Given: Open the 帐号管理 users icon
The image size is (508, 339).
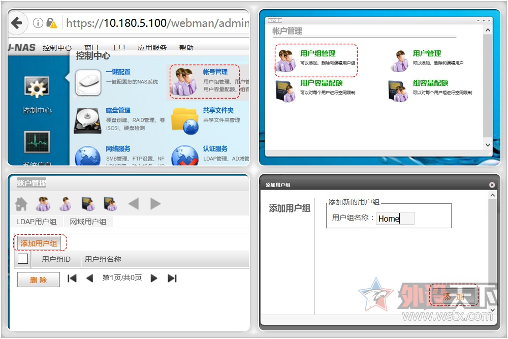Looking at the screenshot, I should [x=184, y=82].
